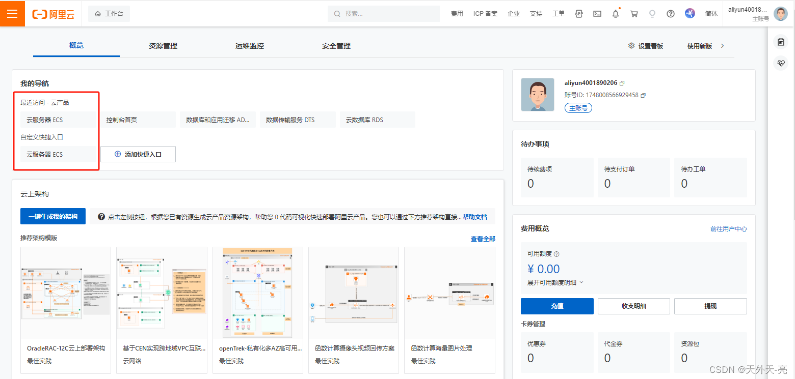Screen dimensions: 795x379
Task: Open the API explorer icon
Action: point(579,14)
